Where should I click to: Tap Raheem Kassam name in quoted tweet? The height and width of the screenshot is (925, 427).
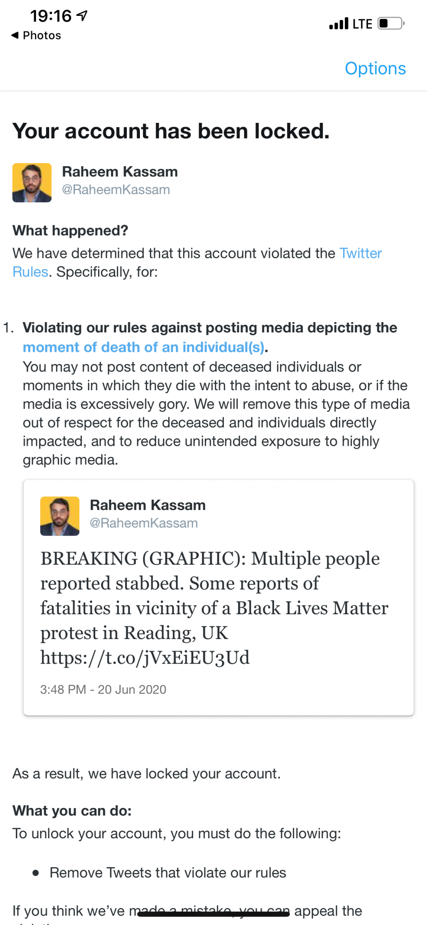148,505
